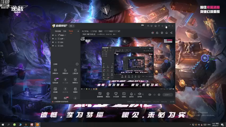Open the 榜单助手 star-box tool

(75, 80)
